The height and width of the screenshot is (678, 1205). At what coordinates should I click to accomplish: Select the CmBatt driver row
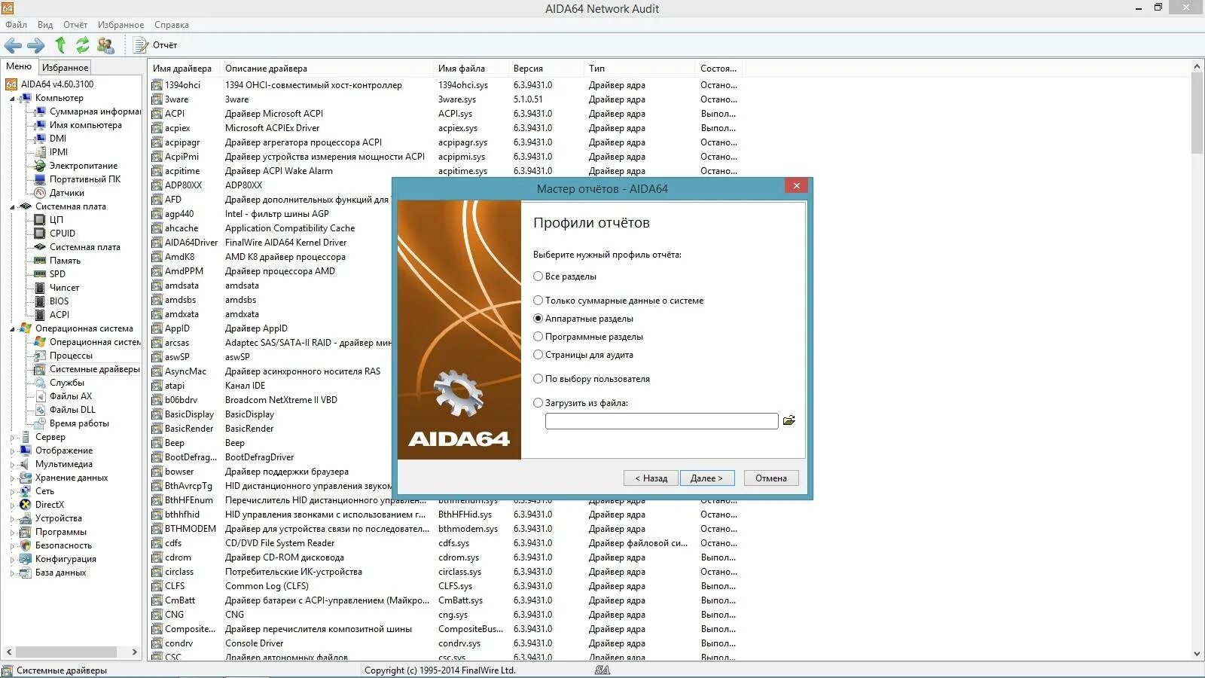[444, 600]
